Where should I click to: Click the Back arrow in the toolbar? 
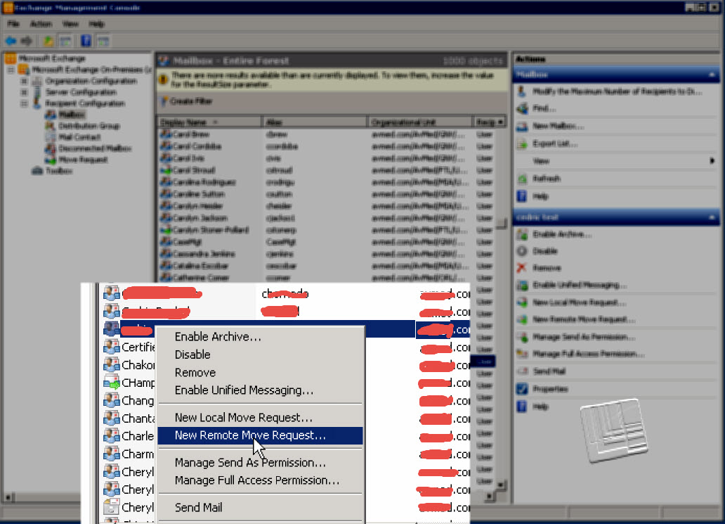[11, 41]
